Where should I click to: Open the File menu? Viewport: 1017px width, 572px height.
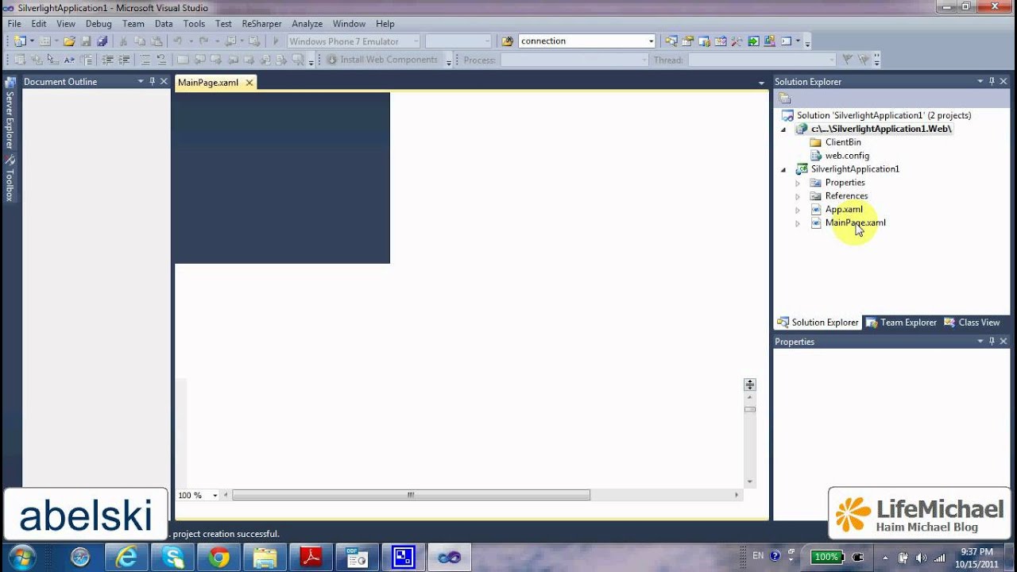pyautogui.click(x=14, y=24)
